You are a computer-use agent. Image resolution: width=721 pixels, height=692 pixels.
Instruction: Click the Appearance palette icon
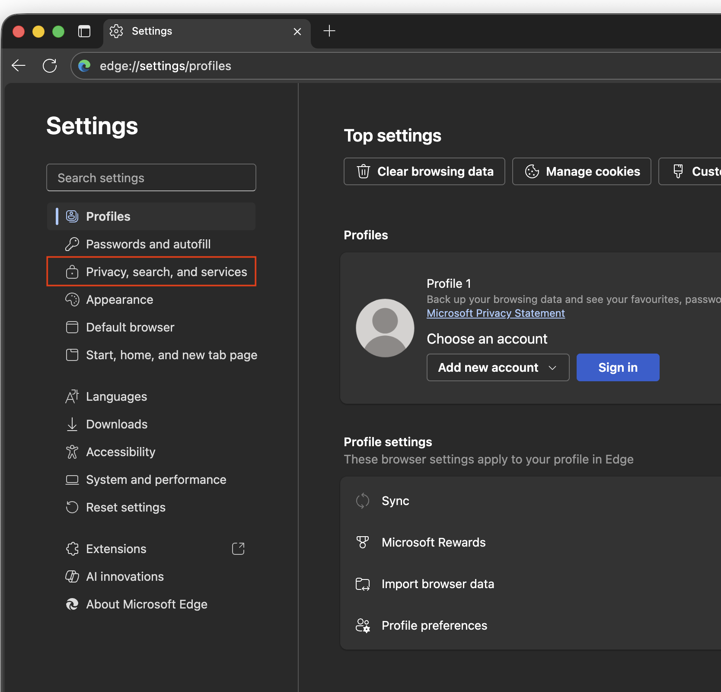click(x=72, y=299)
